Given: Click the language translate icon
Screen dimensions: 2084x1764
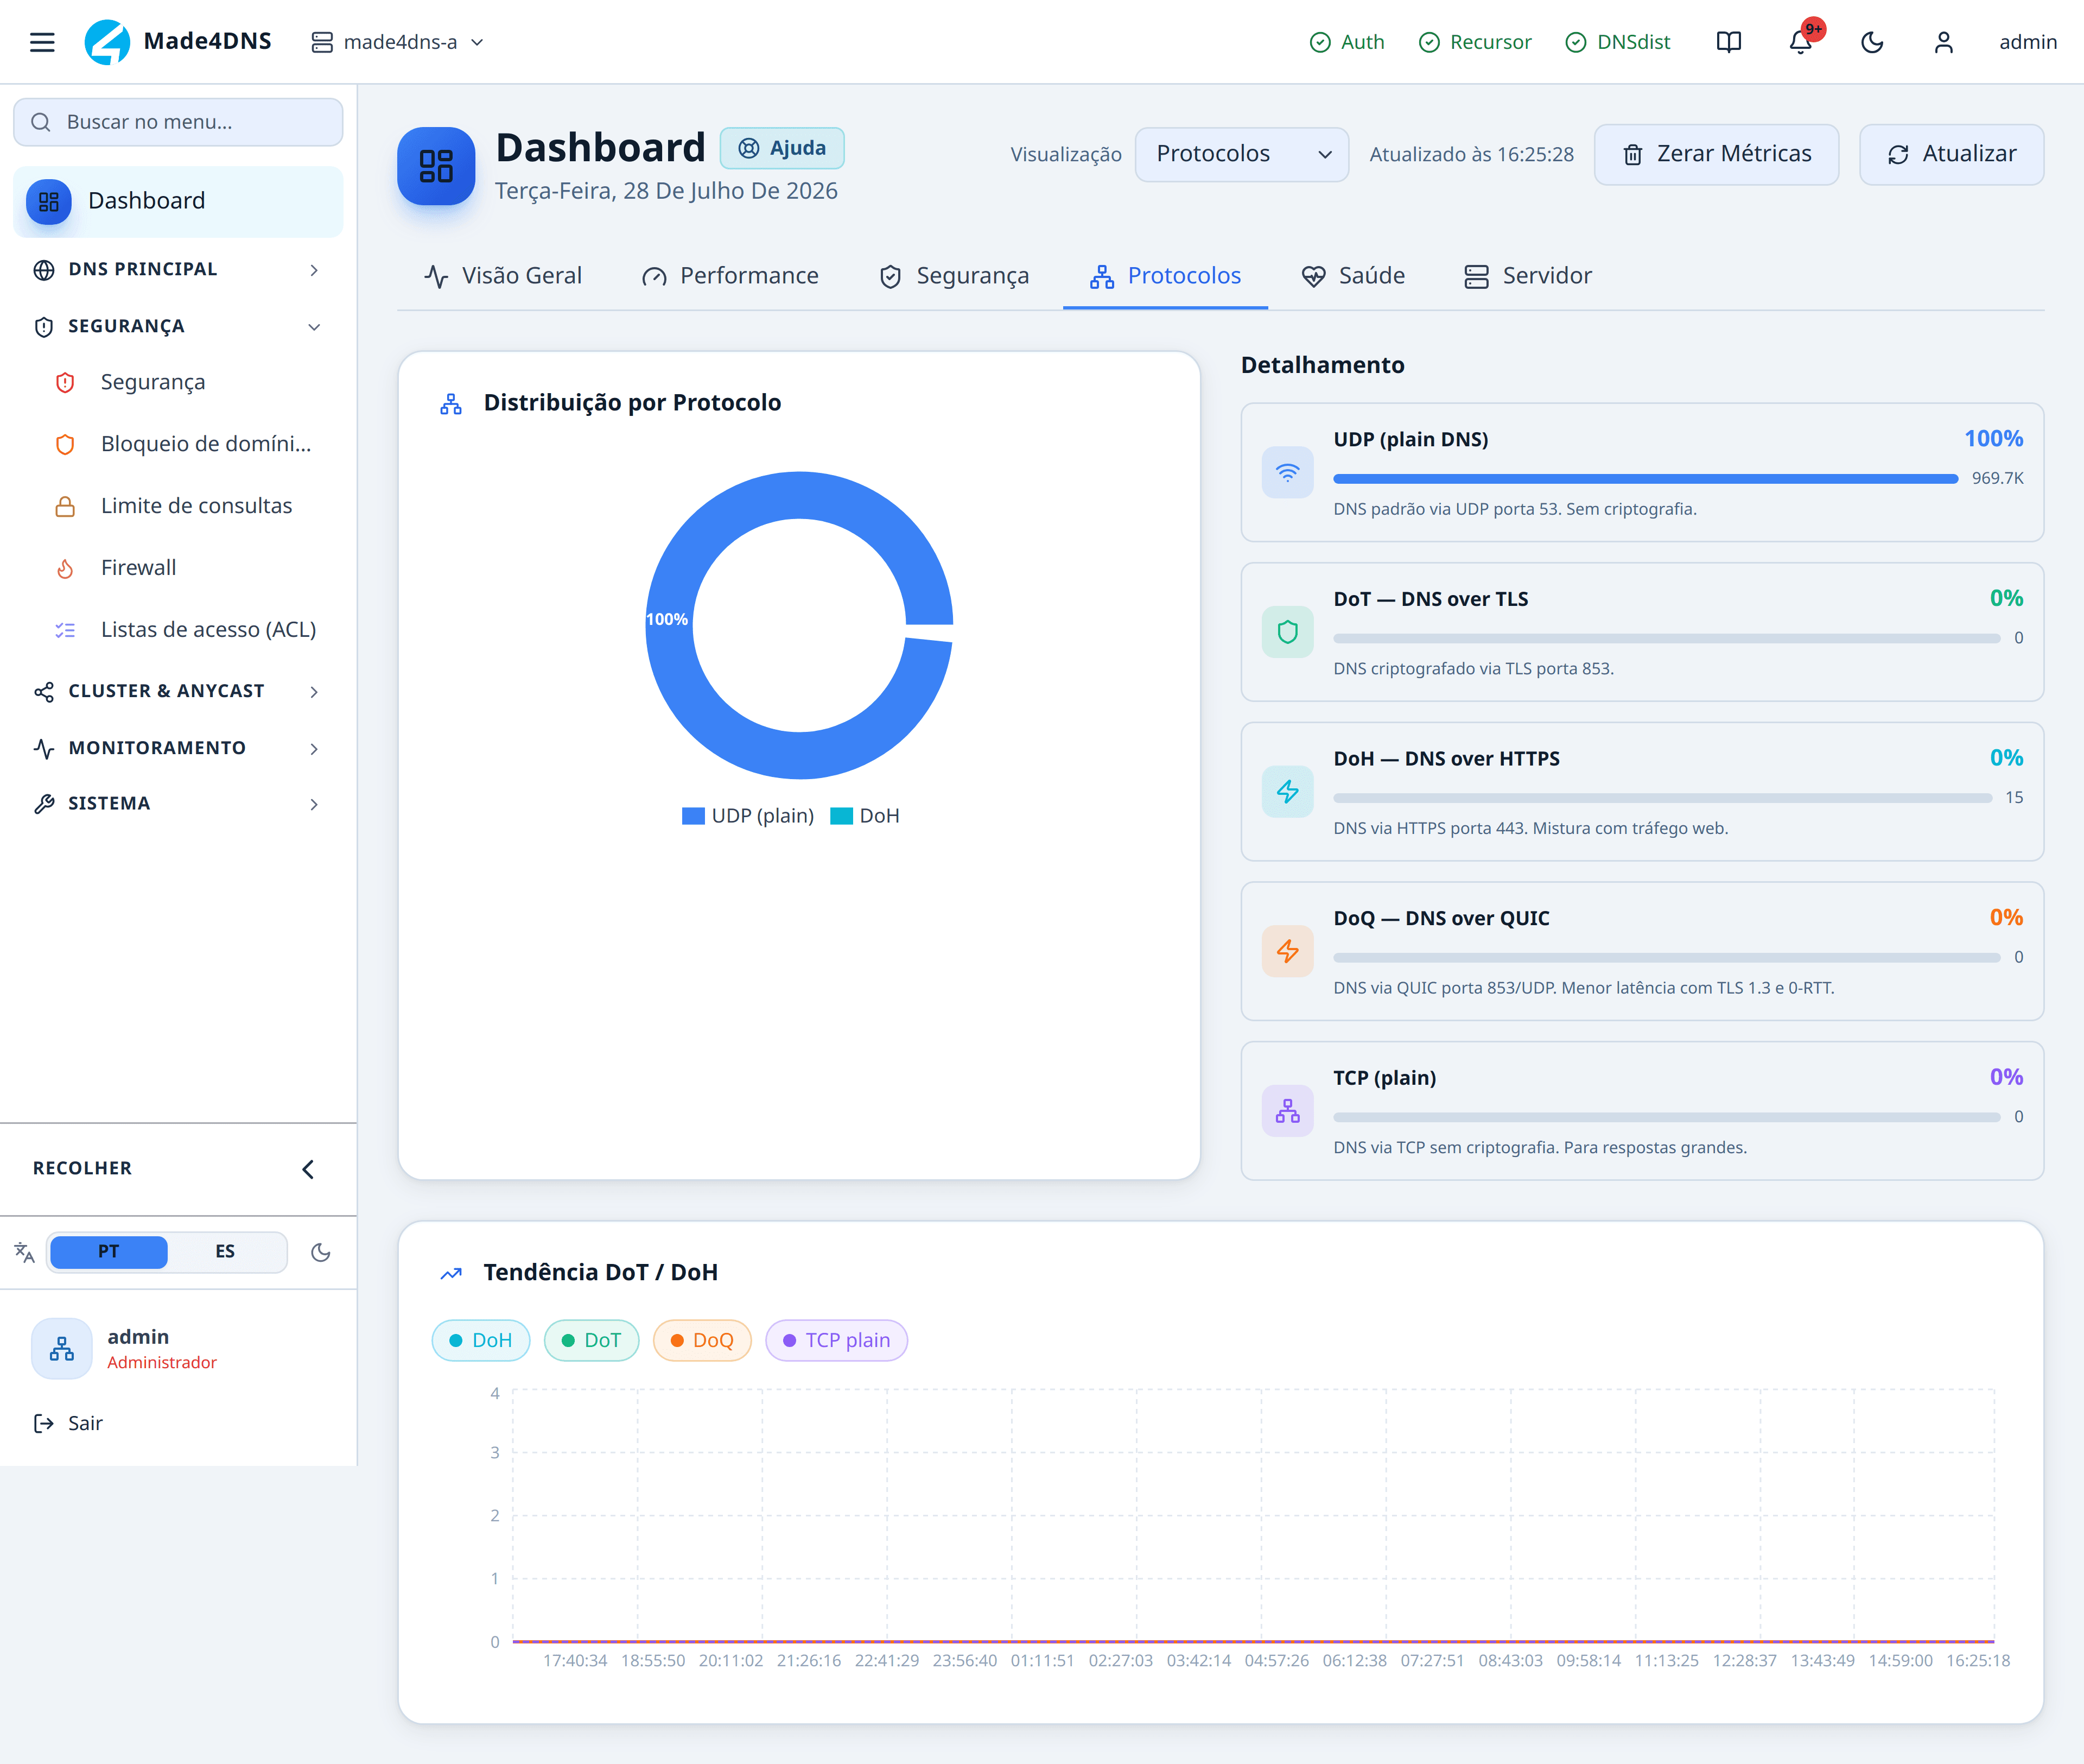Looking at the screenshot, I should click(x=24, y=1252).
